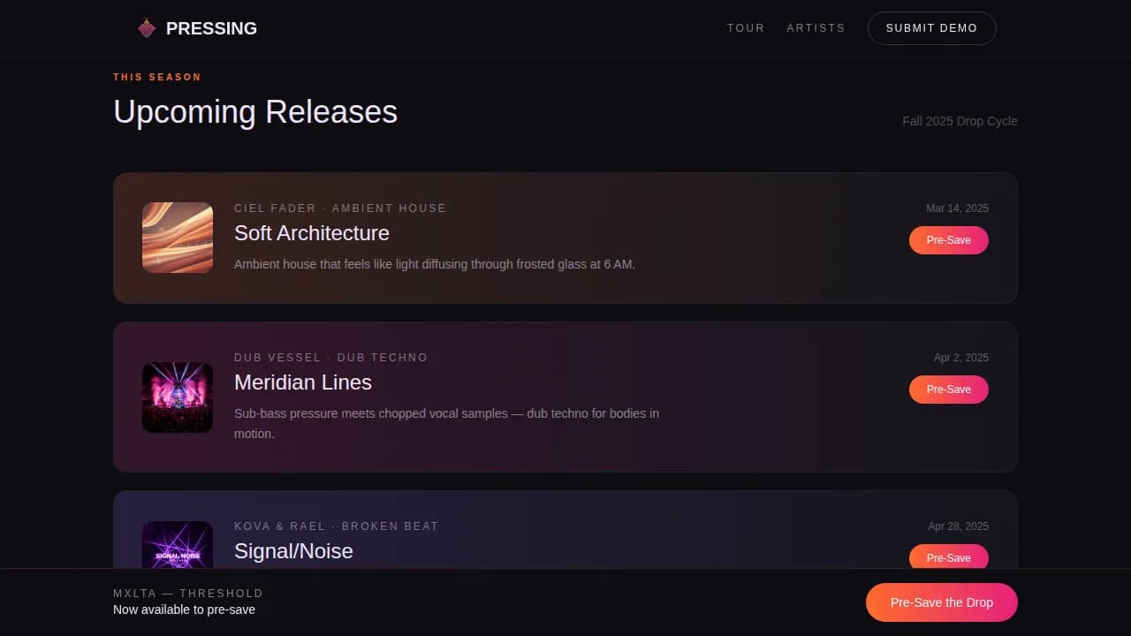This screenshot has width=1131, height=636.
Task: Click the Fall 2025 Drop Cycle label
Action: point(960,121)
